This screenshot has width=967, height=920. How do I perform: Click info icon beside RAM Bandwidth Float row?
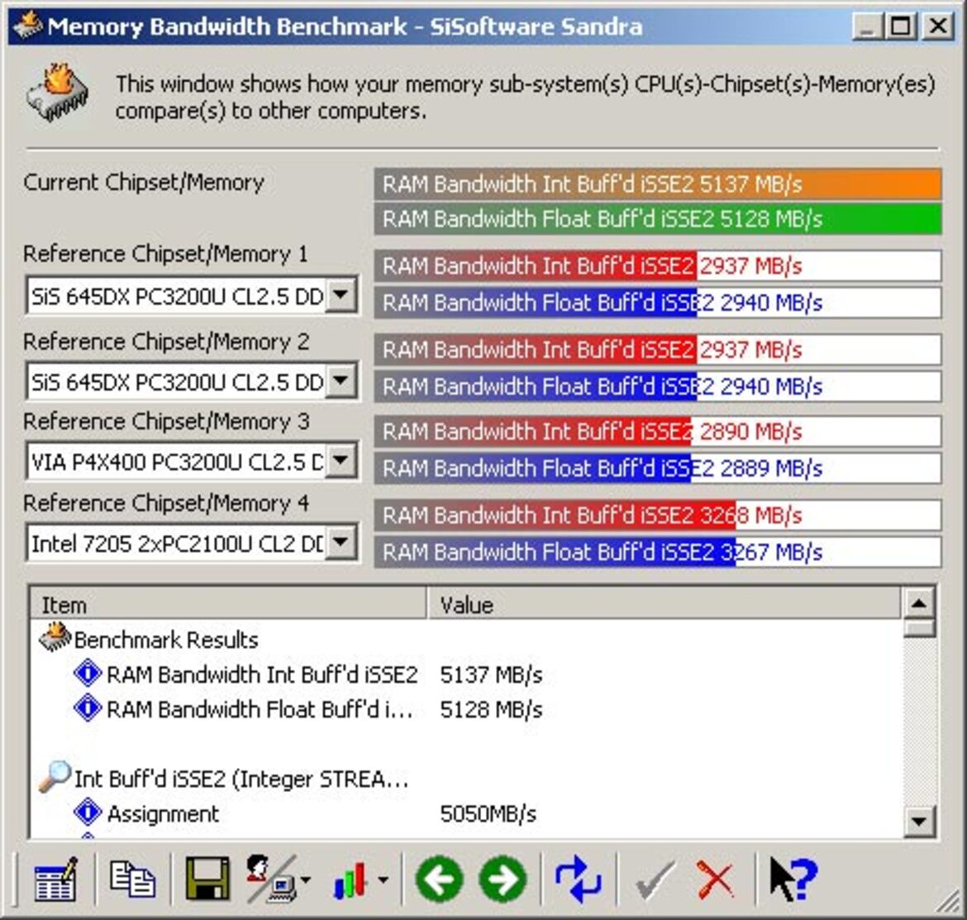click(x=88, y=708)
